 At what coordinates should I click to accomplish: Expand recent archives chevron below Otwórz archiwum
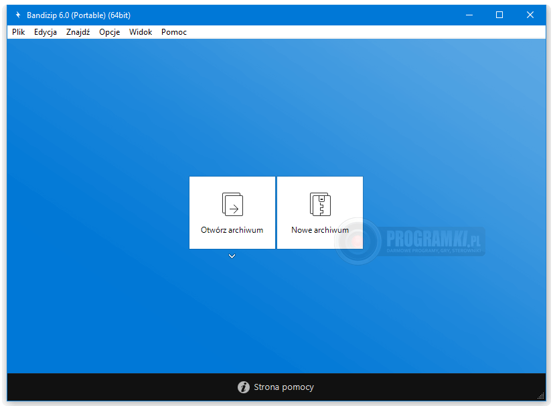click(232, 256)
